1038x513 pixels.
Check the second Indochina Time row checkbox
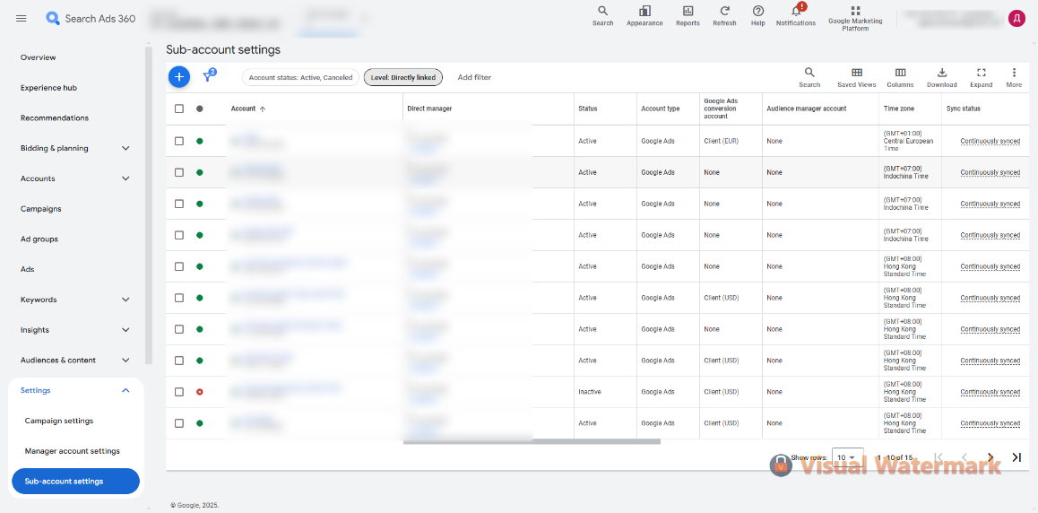[x=178, y=204]
